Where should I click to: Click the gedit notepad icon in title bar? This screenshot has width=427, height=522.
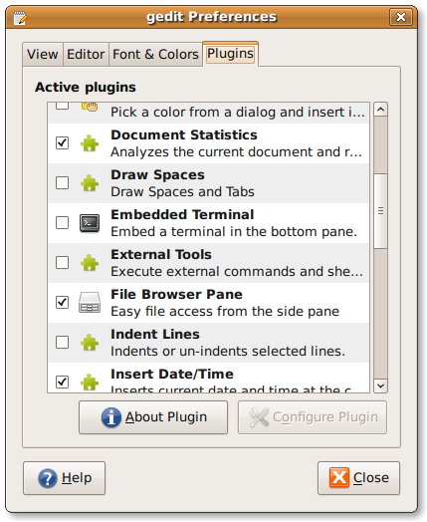coord(20,18)
